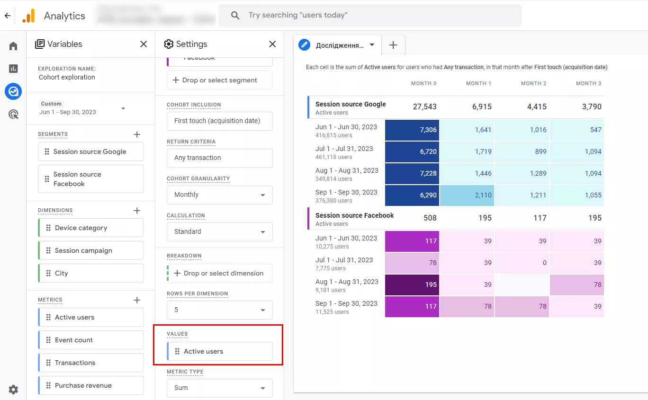Viewport: 648px width, 400px height.
Task: Click Drop or select segment
Action: (220, 80)
